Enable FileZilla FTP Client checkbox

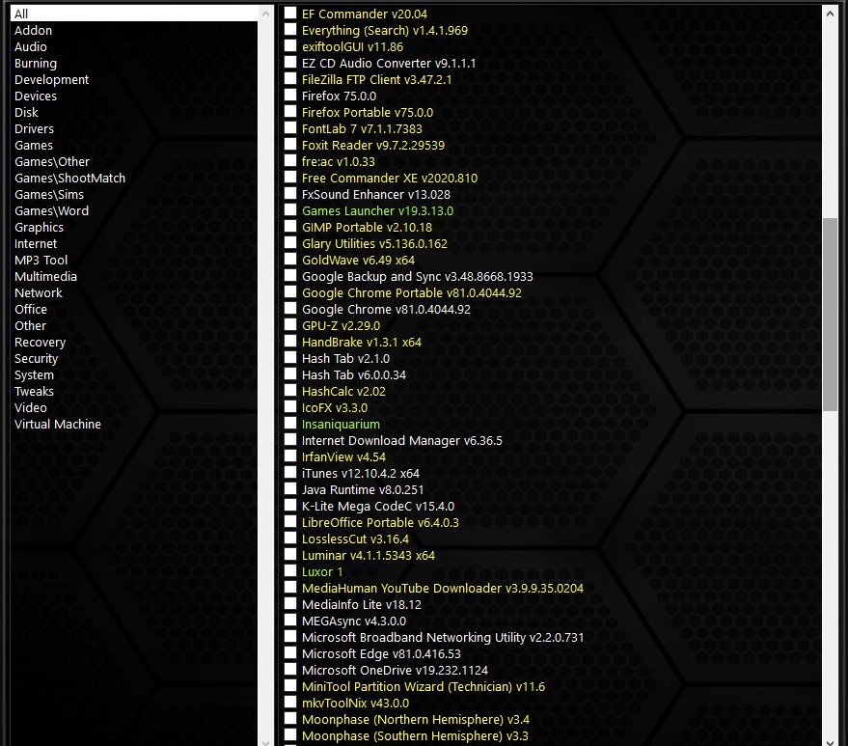tap(290, 79)
